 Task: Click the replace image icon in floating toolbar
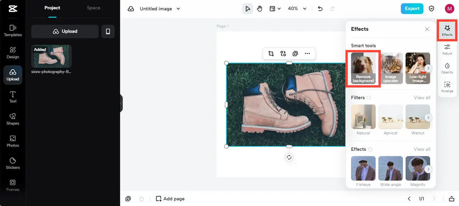(283, 54)
